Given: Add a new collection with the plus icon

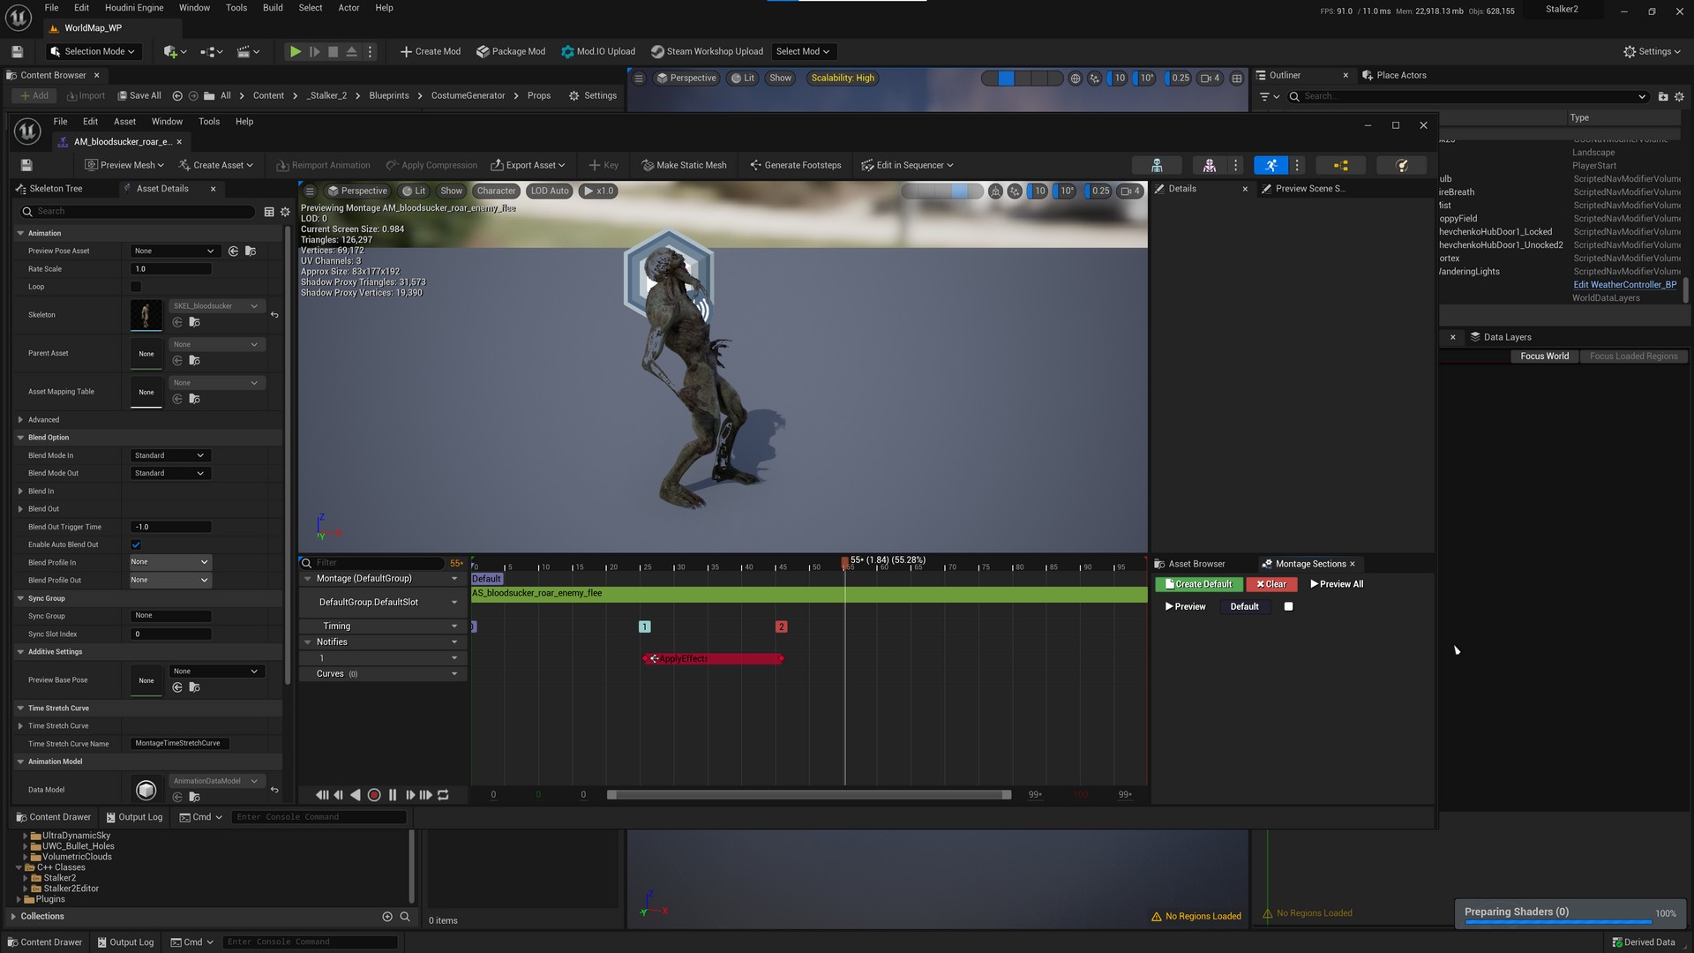Looking at the screenshot, I should click(387, 917).
